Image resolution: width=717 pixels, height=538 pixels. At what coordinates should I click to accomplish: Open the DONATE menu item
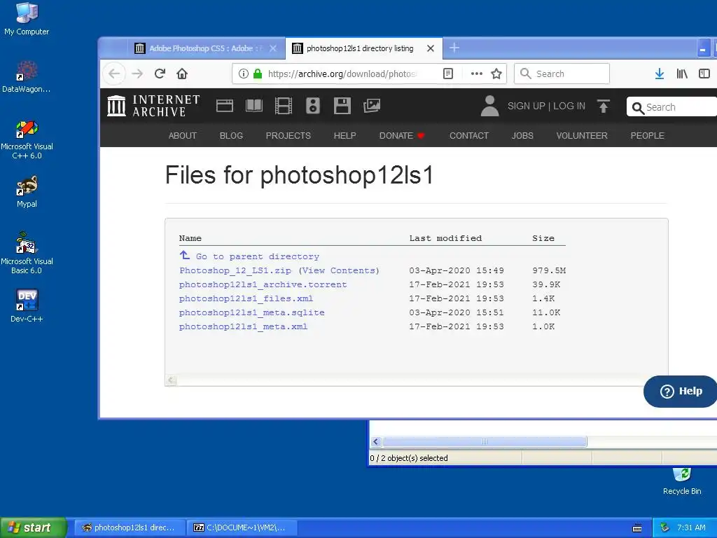click(402, 136)
